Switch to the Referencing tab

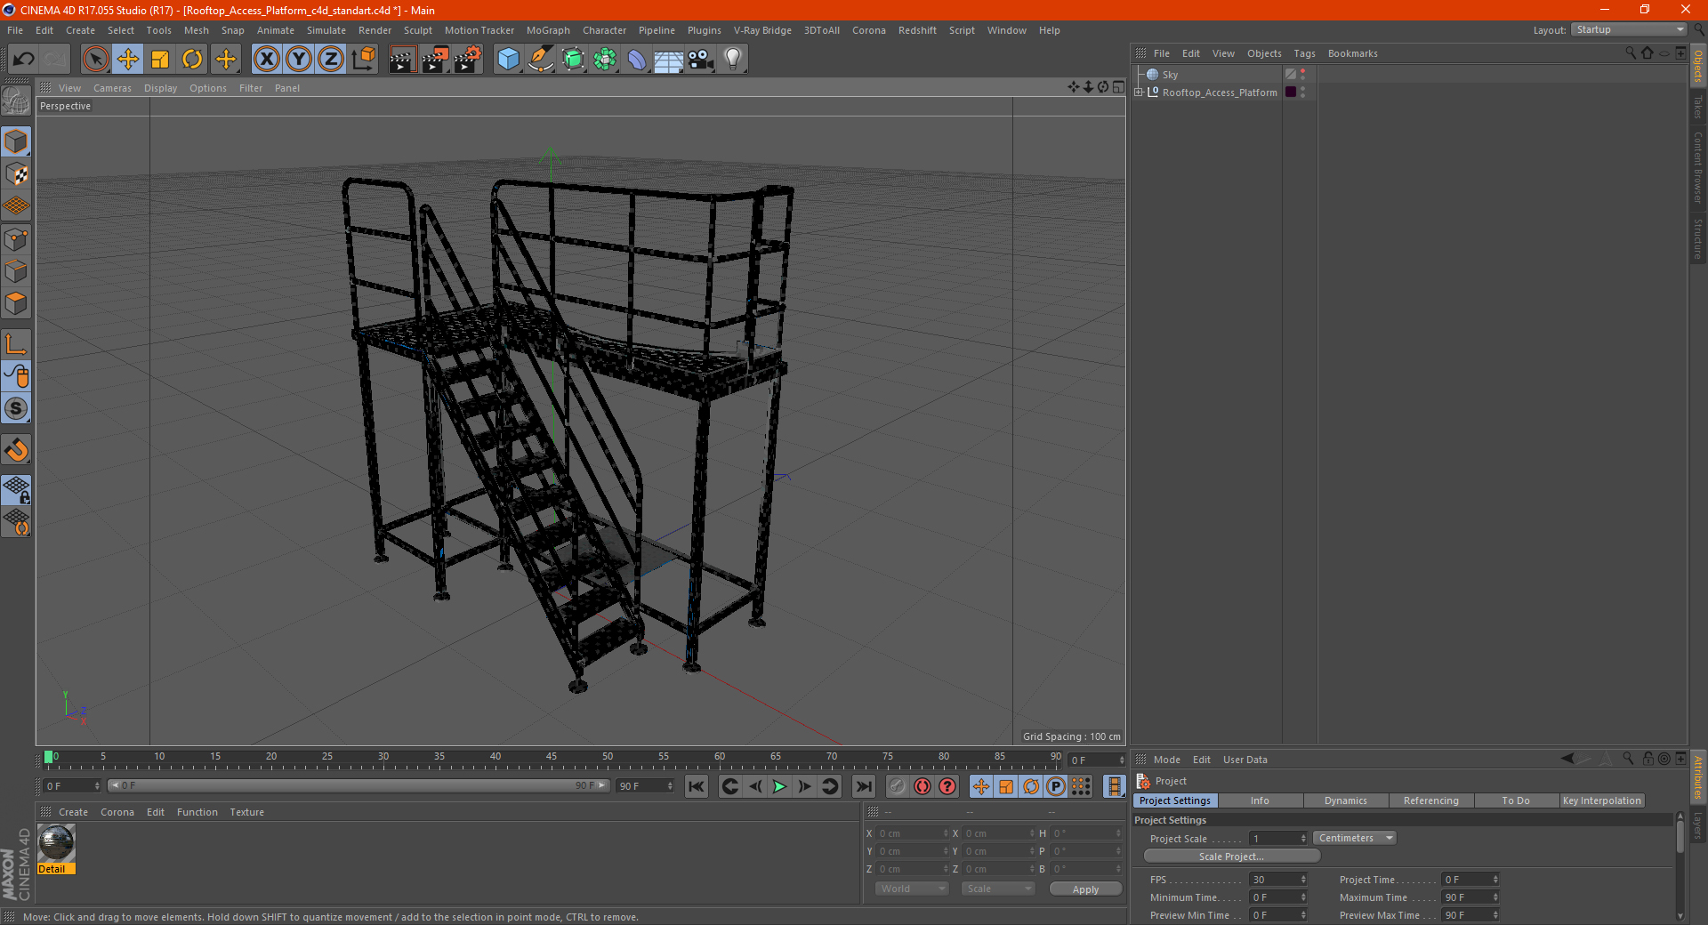[1430, 800]
